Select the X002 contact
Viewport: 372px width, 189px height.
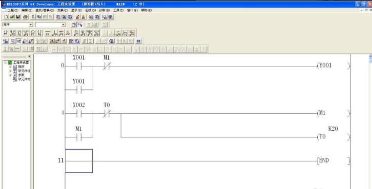[x=79, y=113]
